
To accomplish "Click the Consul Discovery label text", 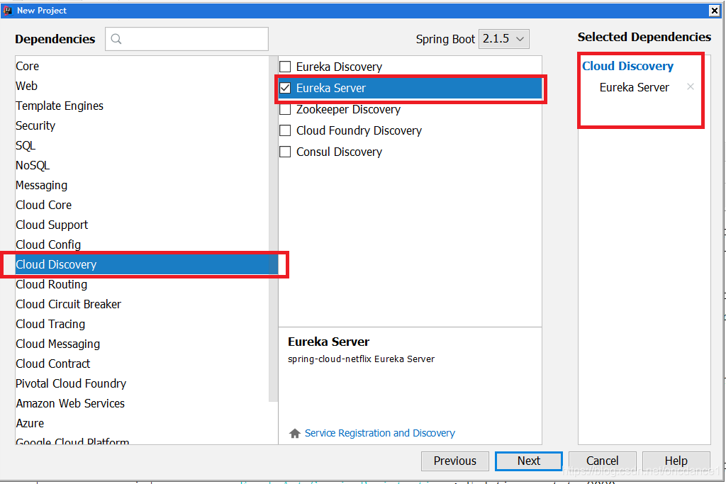I will click(339, 152).
